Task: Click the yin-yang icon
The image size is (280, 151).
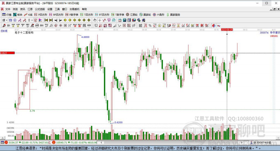Action: tap(214, 25)
